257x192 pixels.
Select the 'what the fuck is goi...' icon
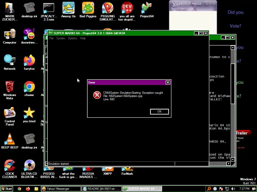click(x=68, y=173)
